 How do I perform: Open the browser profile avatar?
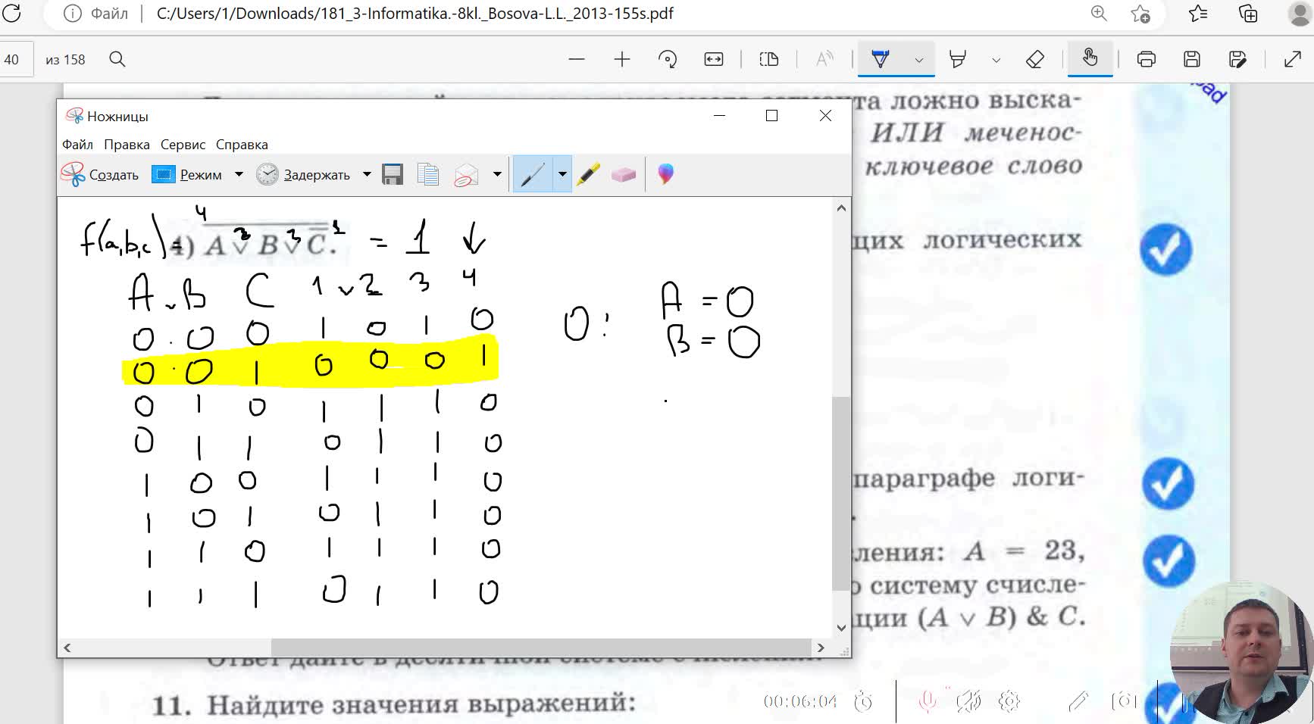click(1300, 14)
